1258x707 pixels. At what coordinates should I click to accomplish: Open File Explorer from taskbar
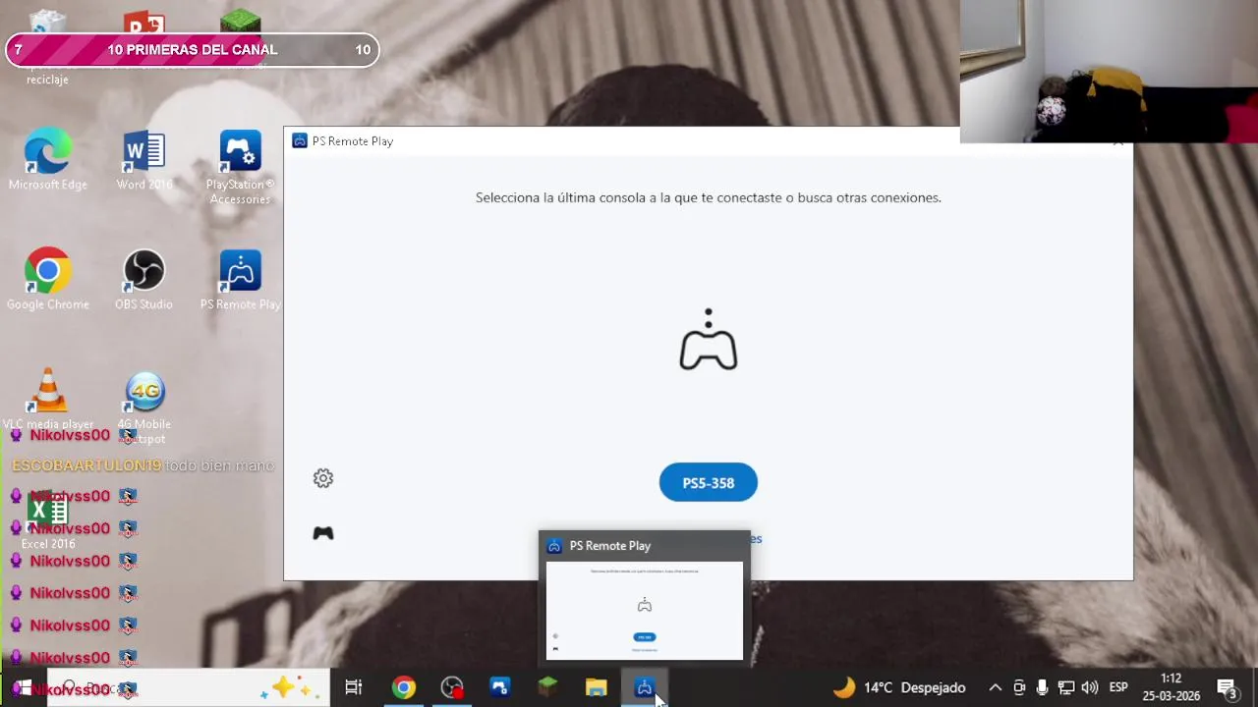click(x=596, y=687)
